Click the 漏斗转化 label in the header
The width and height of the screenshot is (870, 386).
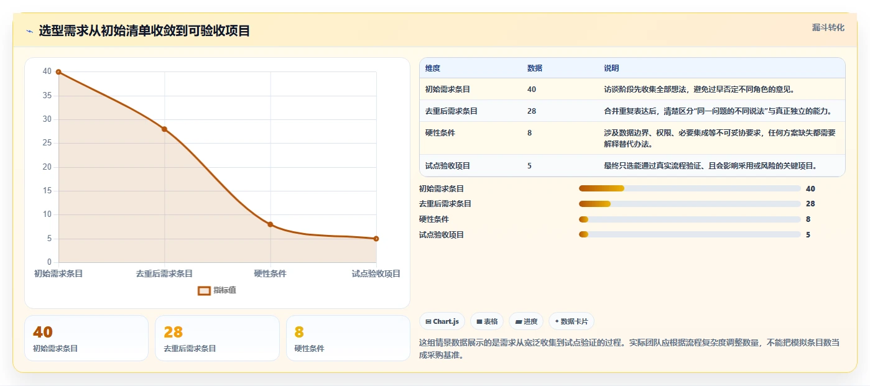(828, 27)
